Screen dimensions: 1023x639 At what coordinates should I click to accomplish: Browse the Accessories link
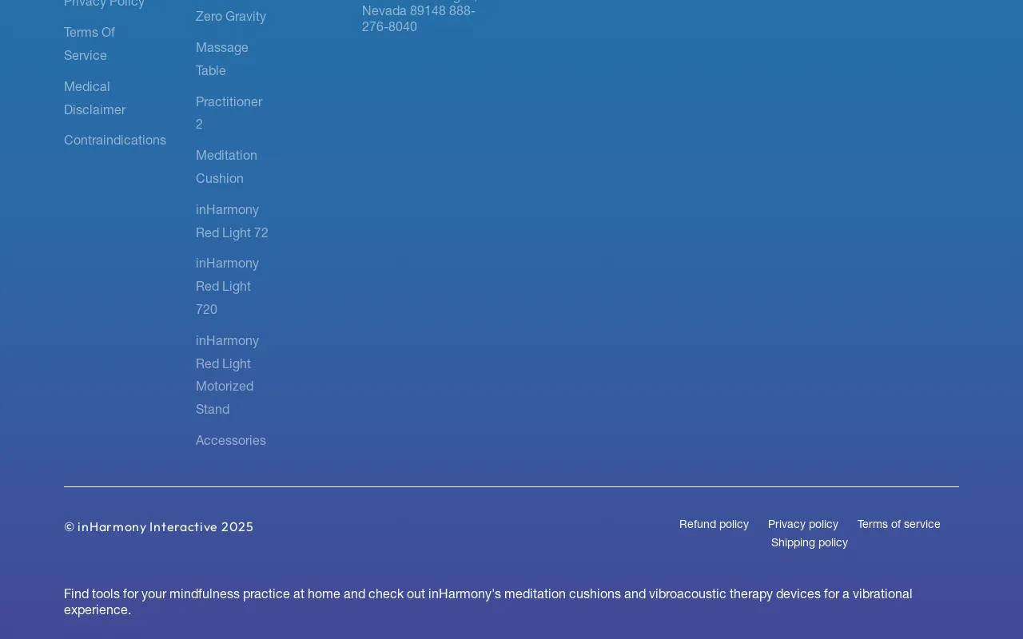[231, 440]
